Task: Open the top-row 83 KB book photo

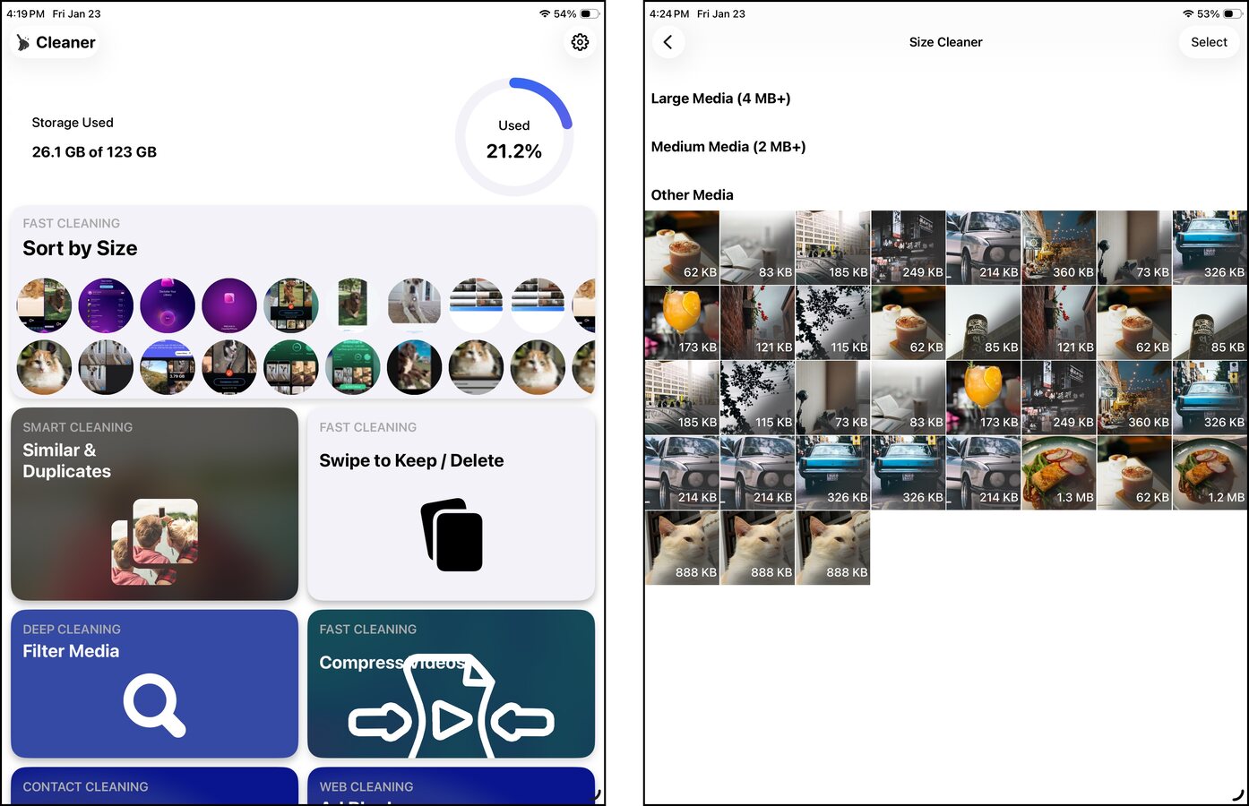Action: 757,248
